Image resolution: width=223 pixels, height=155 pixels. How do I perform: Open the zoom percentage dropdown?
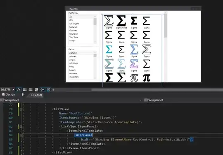click(13, 90)
